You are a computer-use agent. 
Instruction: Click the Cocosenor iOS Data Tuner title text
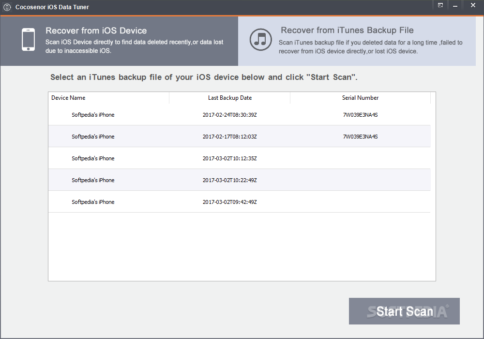point(52,7)
